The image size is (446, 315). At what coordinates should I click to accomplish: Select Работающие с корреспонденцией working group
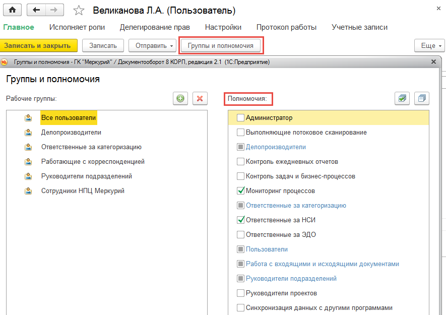tap(93, 162)
